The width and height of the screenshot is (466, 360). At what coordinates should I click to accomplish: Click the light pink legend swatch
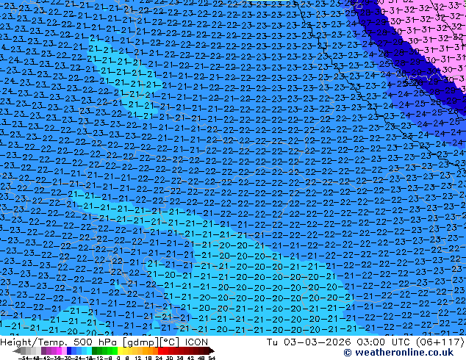(64, 350)
